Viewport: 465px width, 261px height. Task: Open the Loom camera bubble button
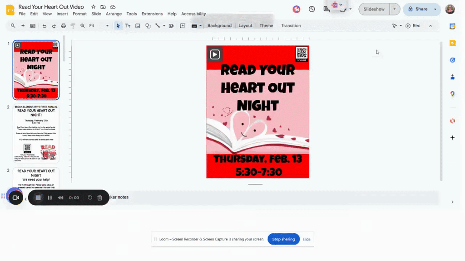click(16, 198)
